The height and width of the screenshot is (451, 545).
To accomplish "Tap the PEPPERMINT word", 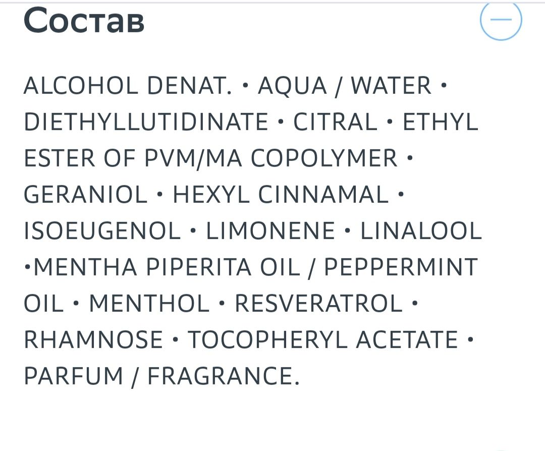I will click(401, 267).
